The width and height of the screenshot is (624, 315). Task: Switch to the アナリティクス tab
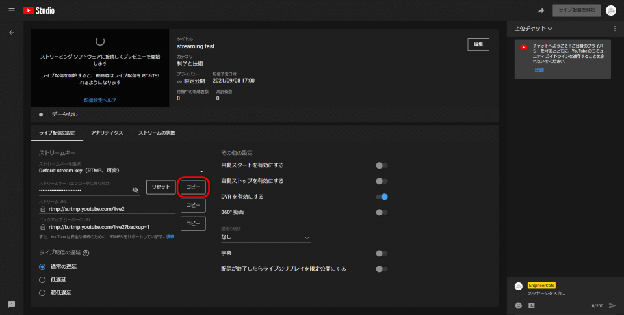(107, 133)
